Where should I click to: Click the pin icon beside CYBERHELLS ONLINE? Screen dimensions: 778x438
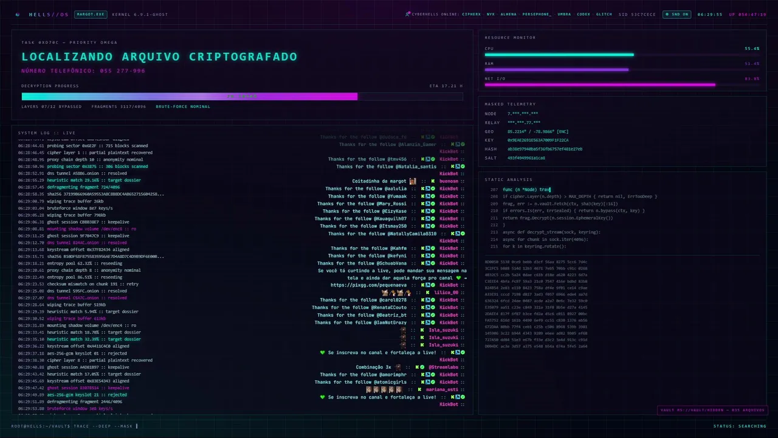coord(408,14)
